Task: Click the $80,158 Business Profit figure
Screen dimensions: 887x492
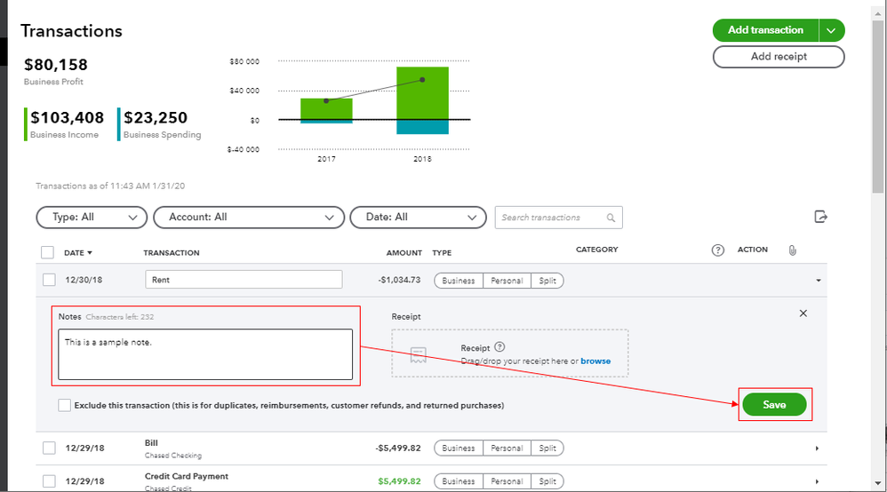Action: pos(56,65)
